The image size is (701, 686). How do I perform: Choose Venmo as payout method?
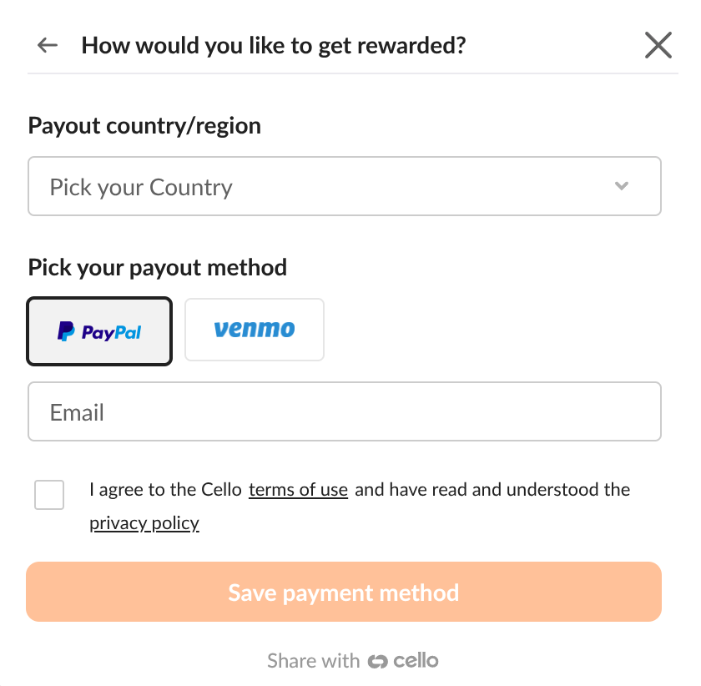[254, 330]
